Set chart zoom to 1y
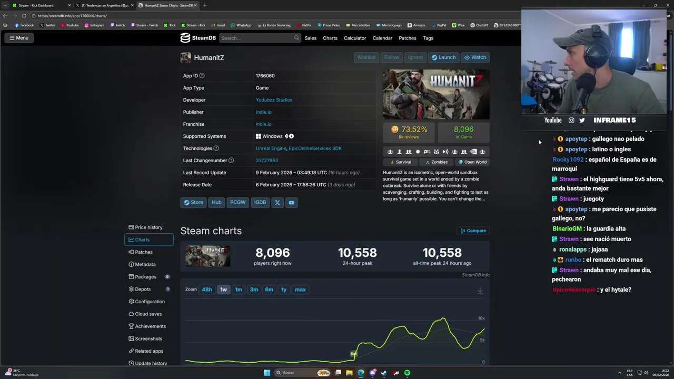The width and height of the screenshot is (674, 379). (x=284, y=290)
